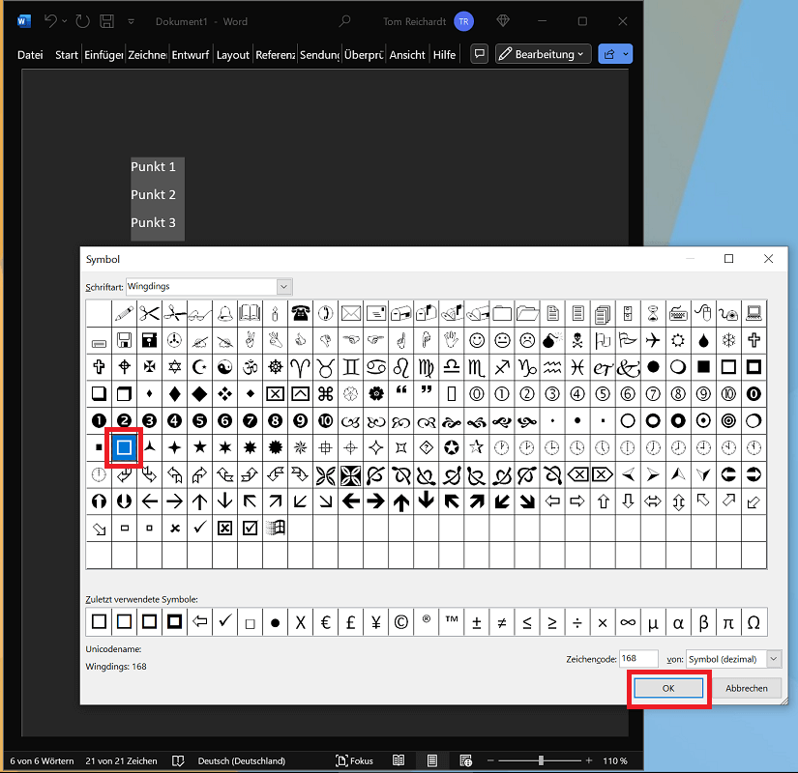Select the Windows logo symbol

pos(276,528)
